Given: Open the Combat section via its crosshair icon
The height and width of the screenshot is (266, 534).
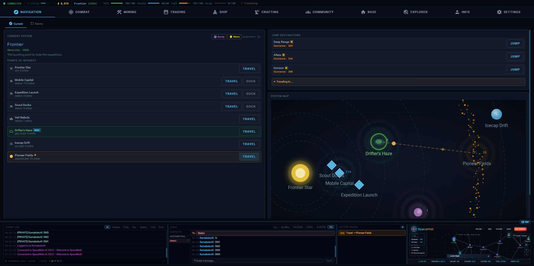Looking at the screenshot, I should click(71, 12).
